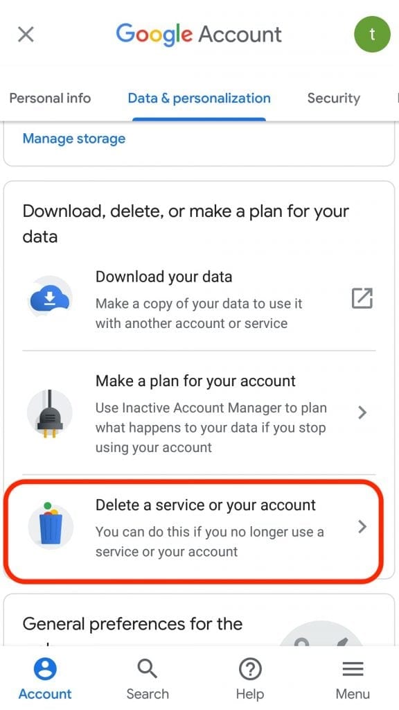The image size is (399, 710).
Task: Open Search from the bottom bar
Action: [x=147, y=679]
